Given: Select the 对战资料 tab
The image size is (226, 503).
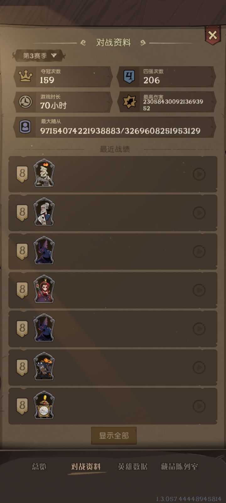Looking at the screenshot, I should tap(86, 467).
